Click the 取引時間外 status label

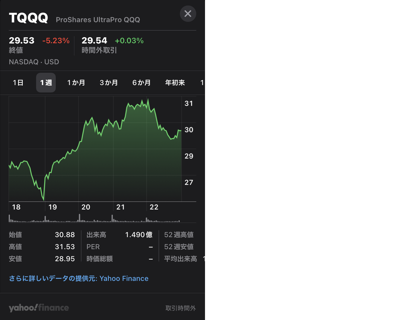click(x=181, y=307)
